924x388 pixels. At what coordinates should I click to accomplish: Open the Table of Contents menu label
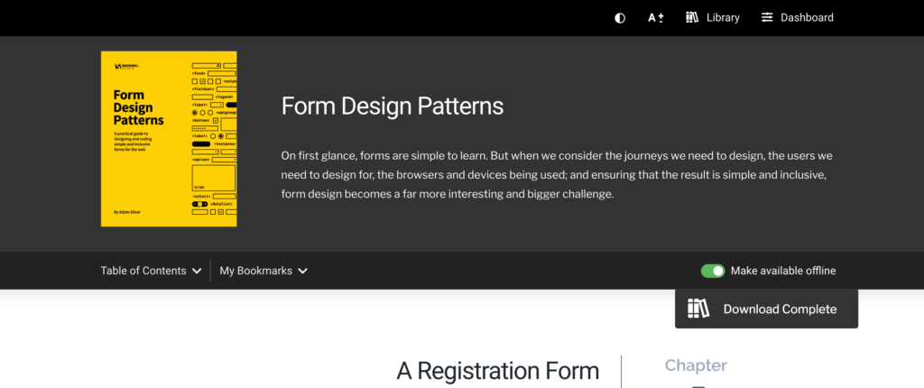pyautogui.click(x=143, y=271)
